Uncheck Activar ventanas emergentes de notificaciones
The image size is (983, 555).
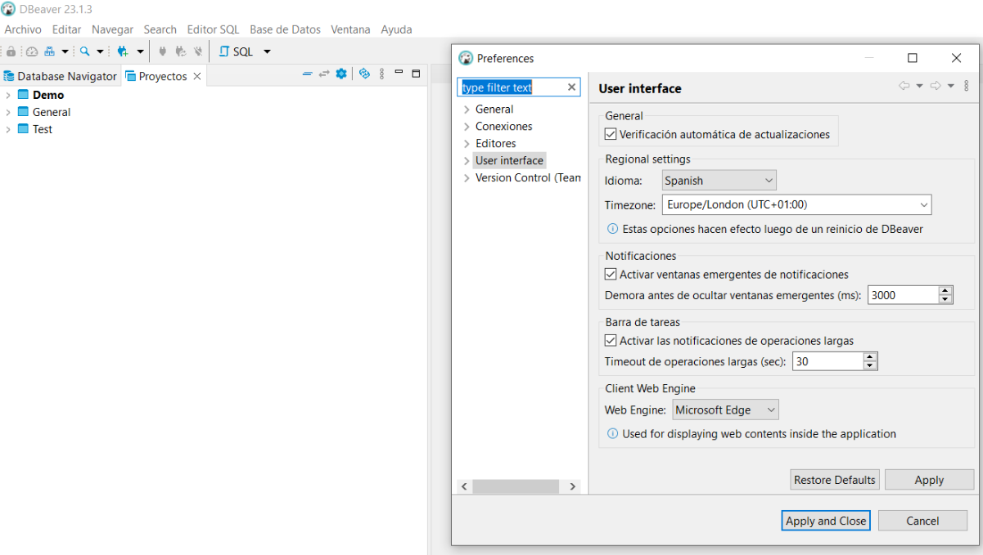(610, 274)
